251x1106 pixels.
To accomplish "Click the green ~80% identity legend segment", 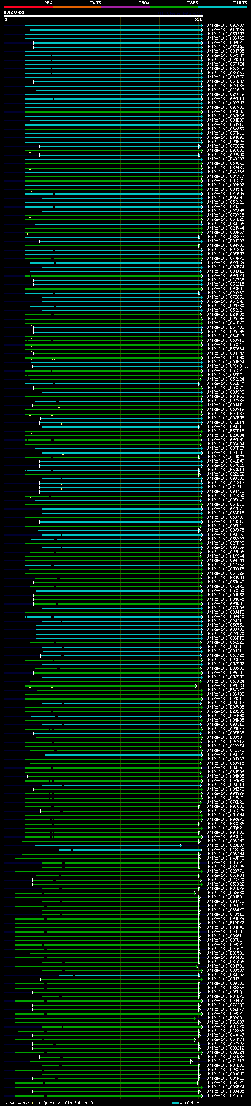I will (174, 7).
